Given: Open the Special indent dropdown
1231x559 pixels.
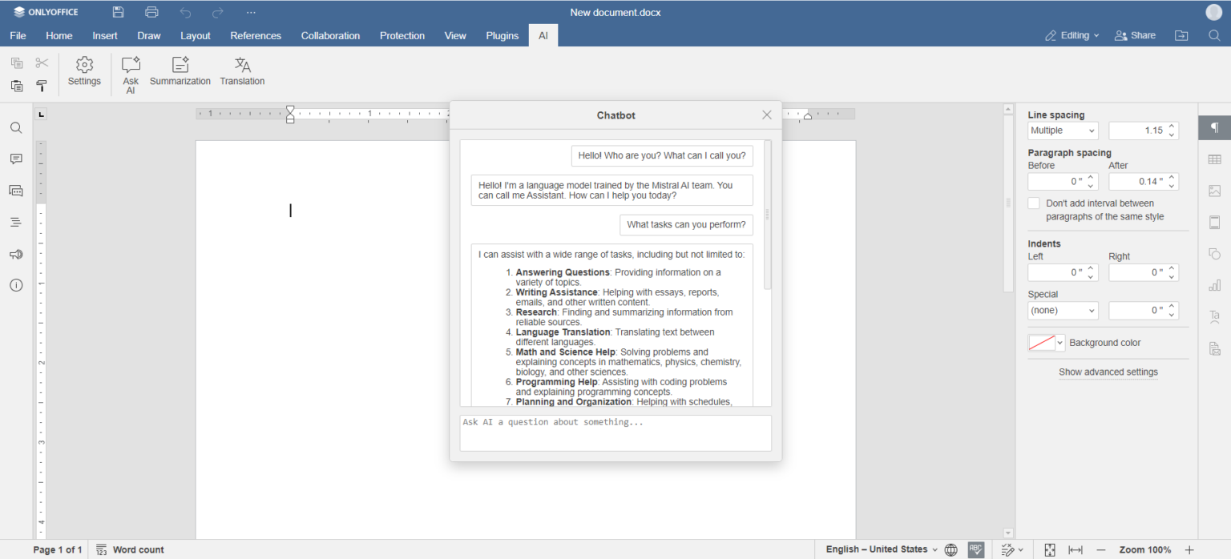Looking at the screenshot, I should point(1063,310).
